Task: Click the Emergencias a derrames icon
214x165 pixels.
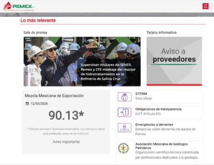Action: (x=124, y=128)
